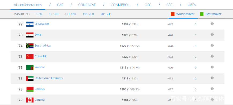Open the China PR team link
Screen dimensions: 233x105
(x=40, y=56)
